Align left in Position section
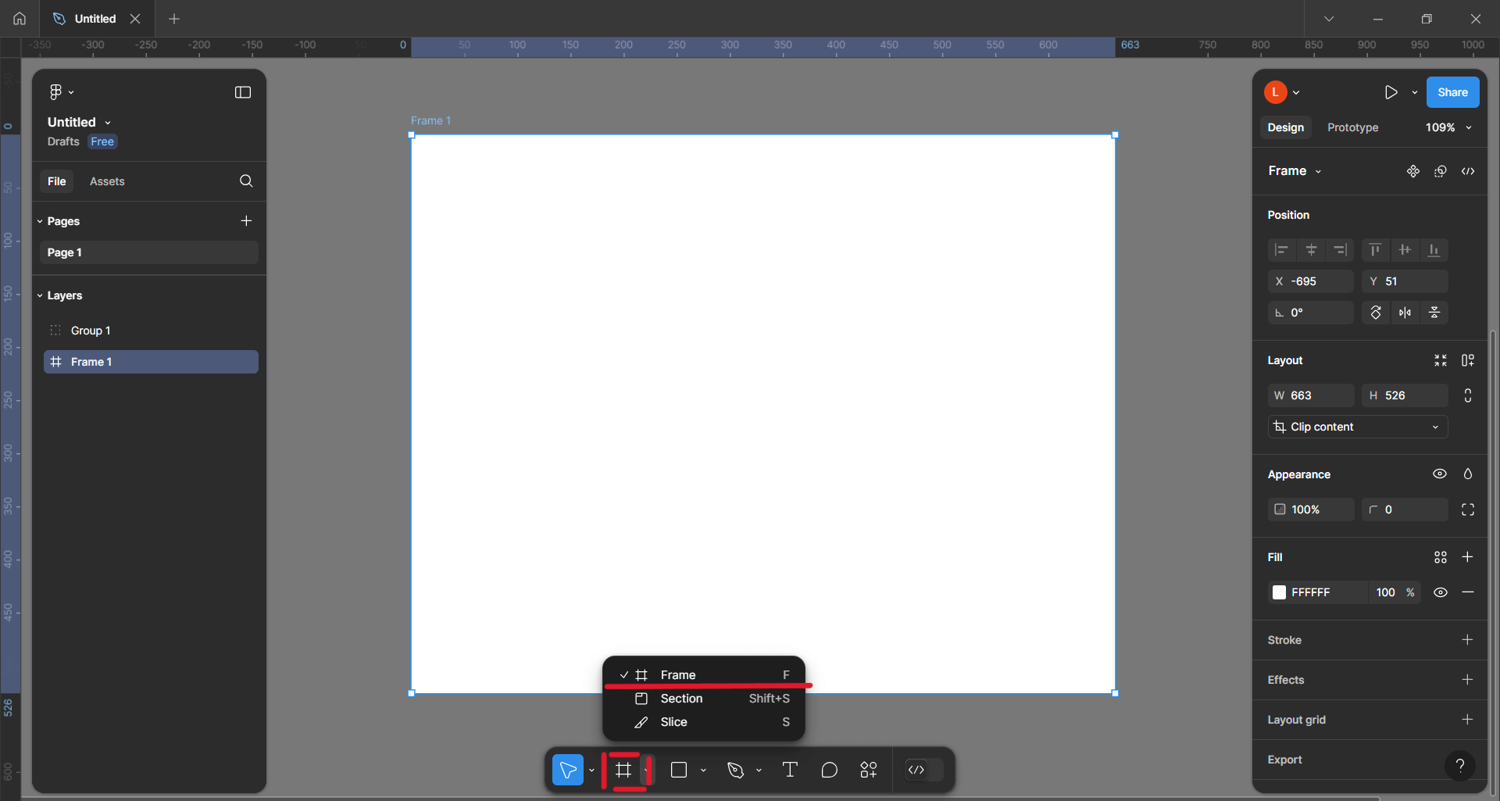Image resolution: width=1500 pixels, height=801 pixels. pyautogui.click(x=1281, y=250)
